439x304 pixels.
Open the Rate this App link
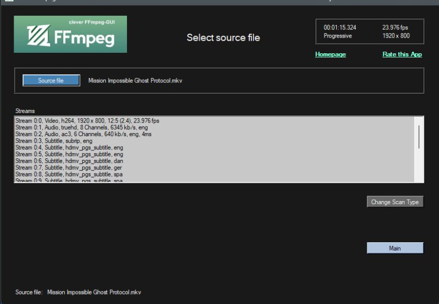pyautogui.click(x=402, y=54)
